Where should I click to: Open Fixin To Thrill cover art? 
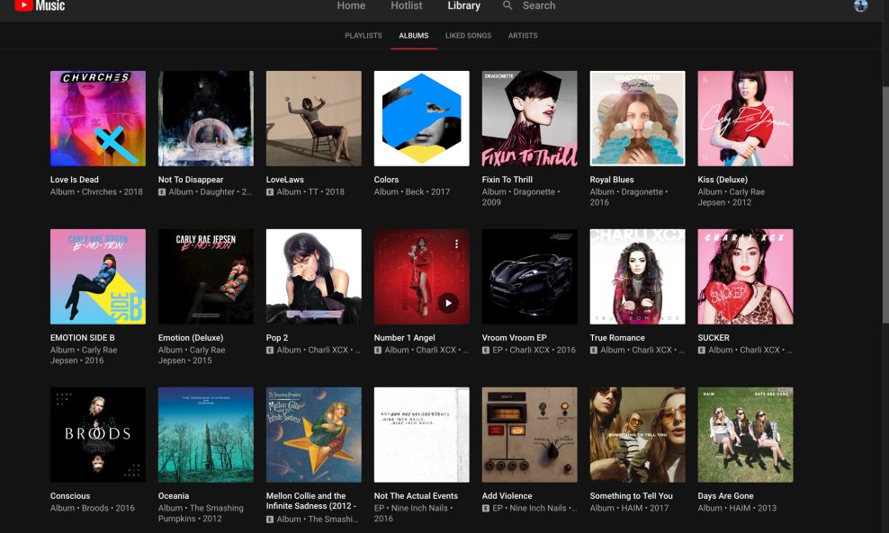pos(530,119)
